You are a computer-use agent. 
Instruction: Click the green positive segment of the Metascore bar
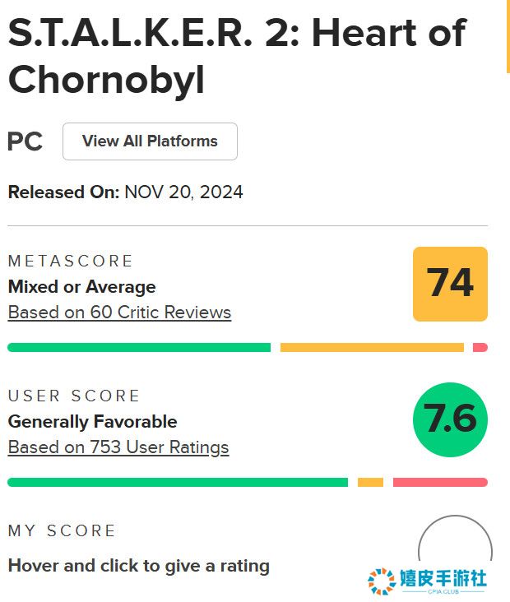[138, 348]
